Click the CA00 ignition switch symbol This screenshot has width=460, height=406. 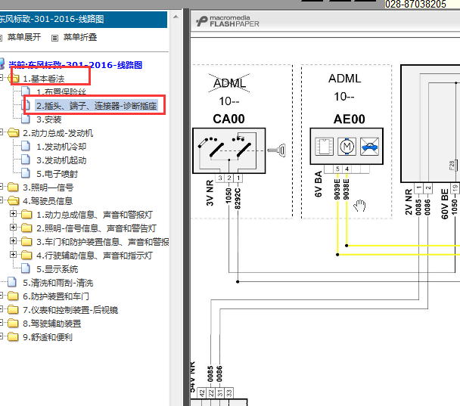(x=228, y=150)
